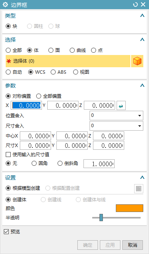This screenshot has height=254, width=149.
Task: Click the 选择体 (0) selection bar
Action: [x=68, y=61]
